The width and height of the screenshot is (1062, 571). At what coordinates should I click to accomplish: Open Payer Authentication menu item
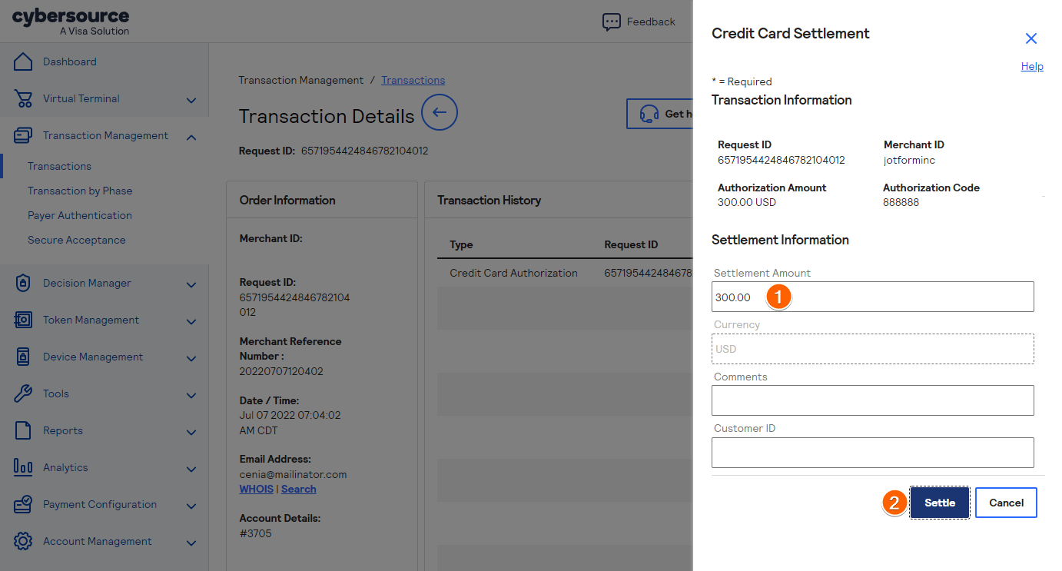(x=80, y=215)
